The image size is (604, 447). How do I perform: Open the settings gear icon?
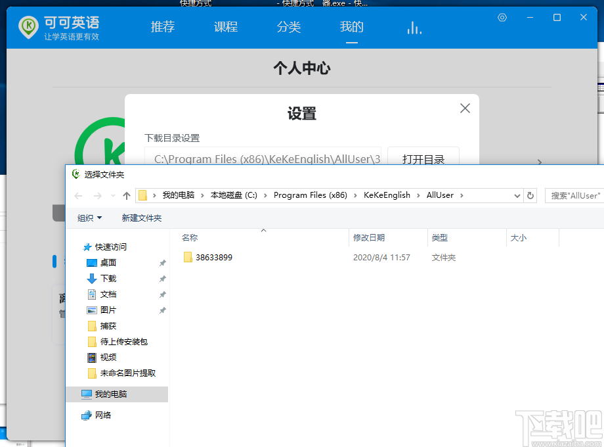point(502,18)
